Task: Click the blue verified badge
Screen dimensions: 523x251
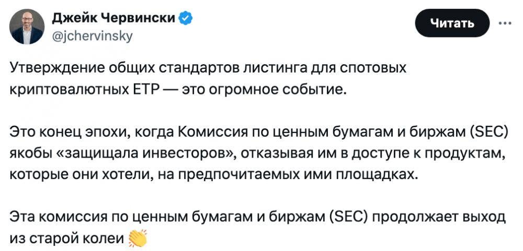Action: pyautogui.click(x=186, y=19)
